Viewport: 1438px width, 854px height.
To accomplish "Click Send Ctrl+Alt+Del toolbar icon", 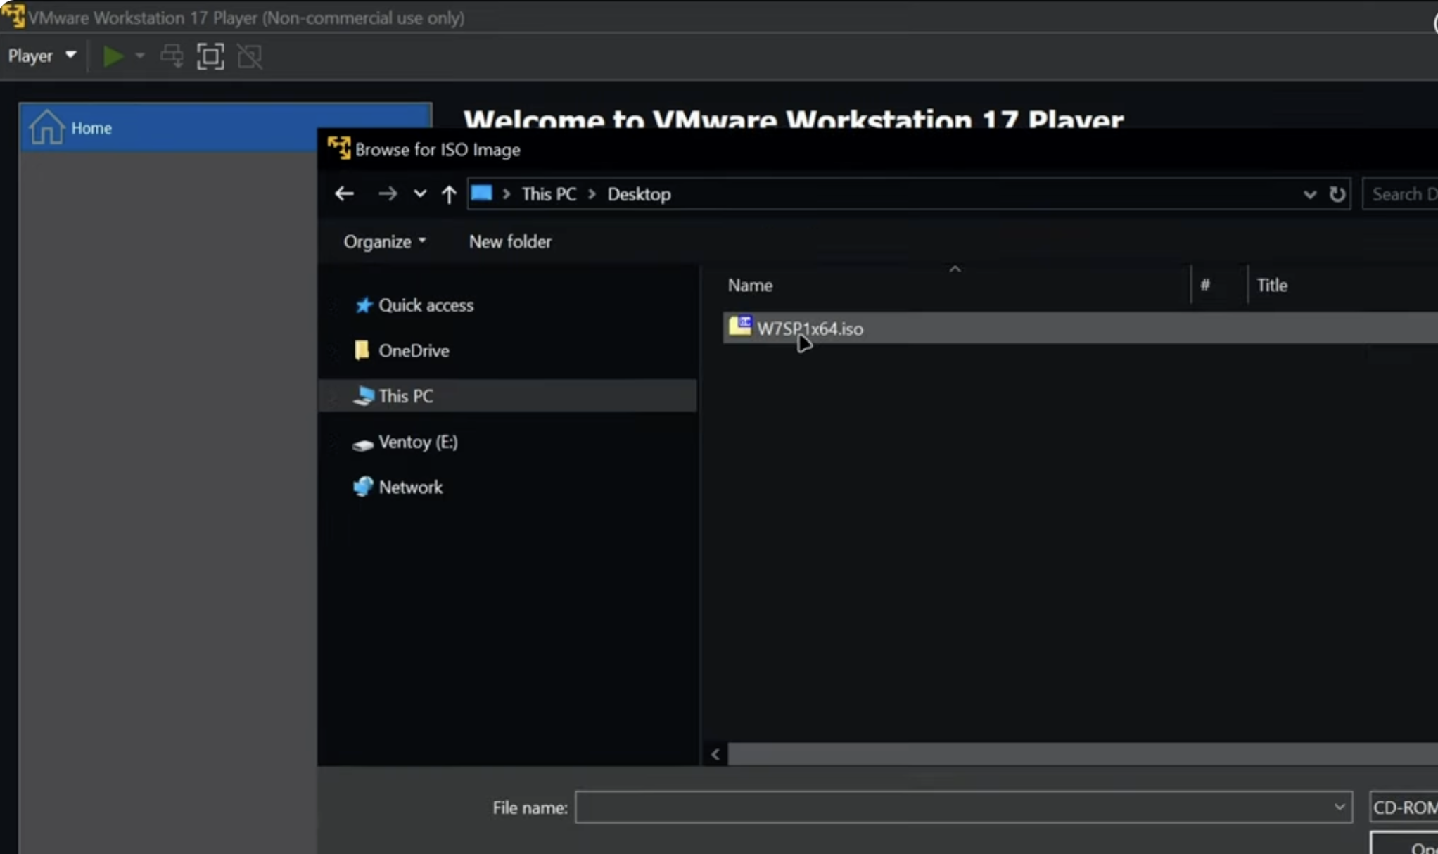I will coord(172,56).
